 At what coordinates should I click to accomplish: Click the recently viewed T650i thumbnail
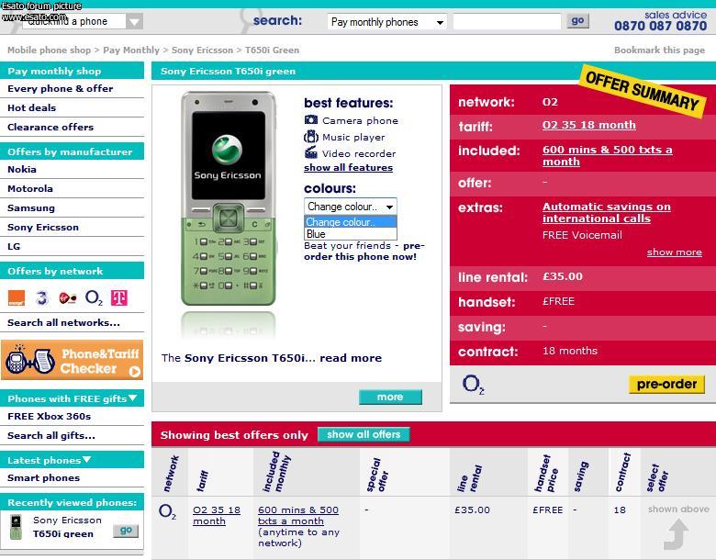16,528
